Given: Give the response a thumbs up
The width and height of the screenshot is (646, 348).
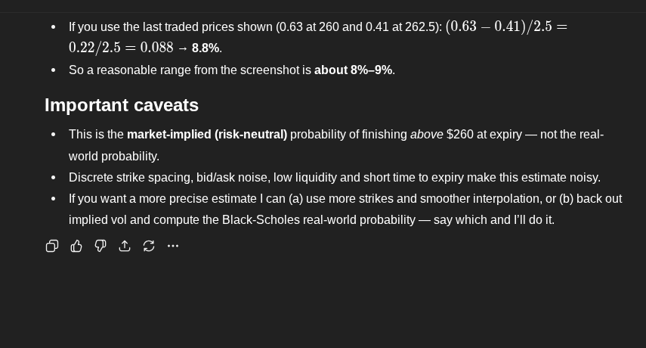Looking at the screenshot, I should tap(76, 246).
